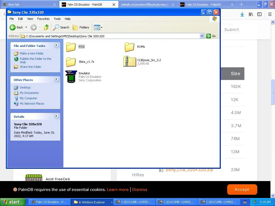Open the Tools menu
The height and width of the screenshot is (206, 275).
coord(57,19)
